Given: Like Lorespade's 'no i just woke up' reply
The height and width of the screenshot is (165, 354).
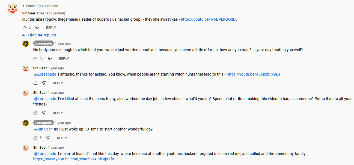Looking at the screenshot, I should tap(35, 138).
